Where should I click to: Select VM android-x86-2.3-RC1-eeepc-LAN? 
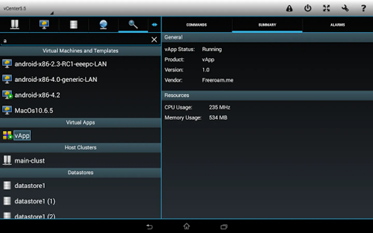[x=80, y=64]
